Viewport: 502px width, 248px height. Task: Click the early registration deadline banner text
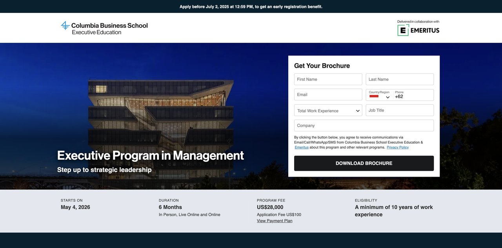(x=251, y=7)
